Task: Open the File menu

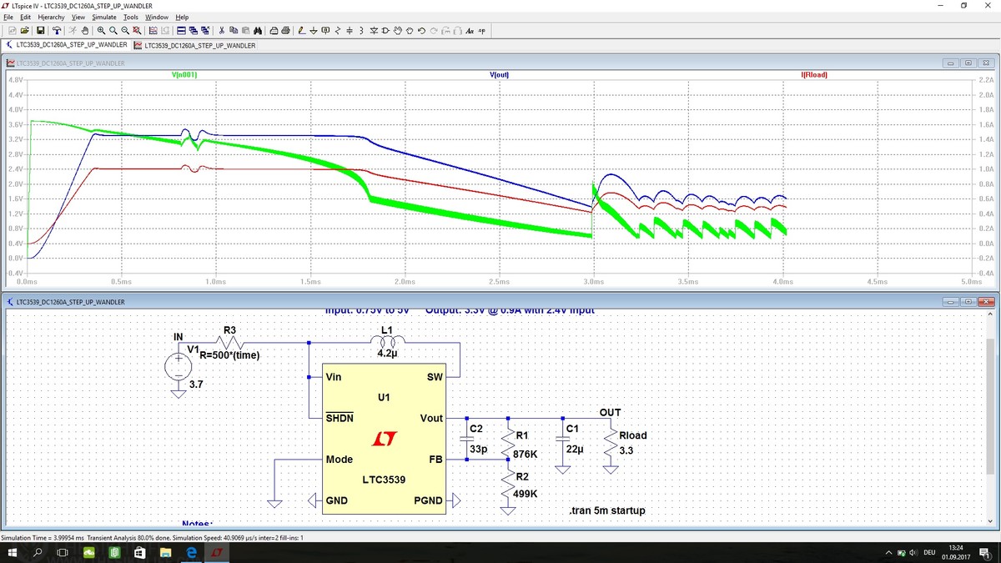Action: (8, 17)
